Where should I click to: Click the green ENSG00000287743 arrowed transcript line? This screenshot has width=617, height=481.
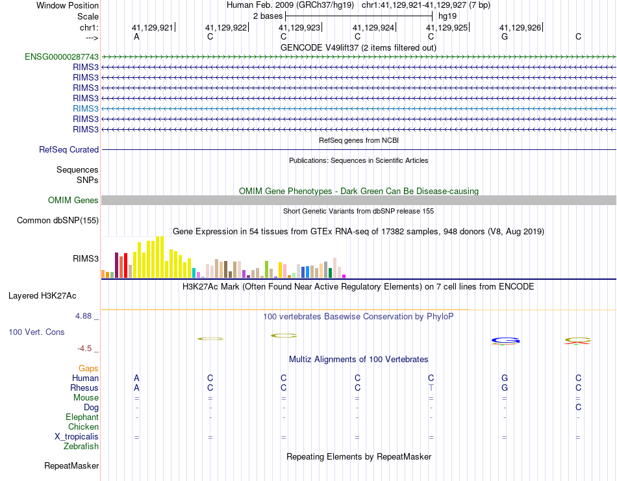pyautogui.click(x=359, y=57)
